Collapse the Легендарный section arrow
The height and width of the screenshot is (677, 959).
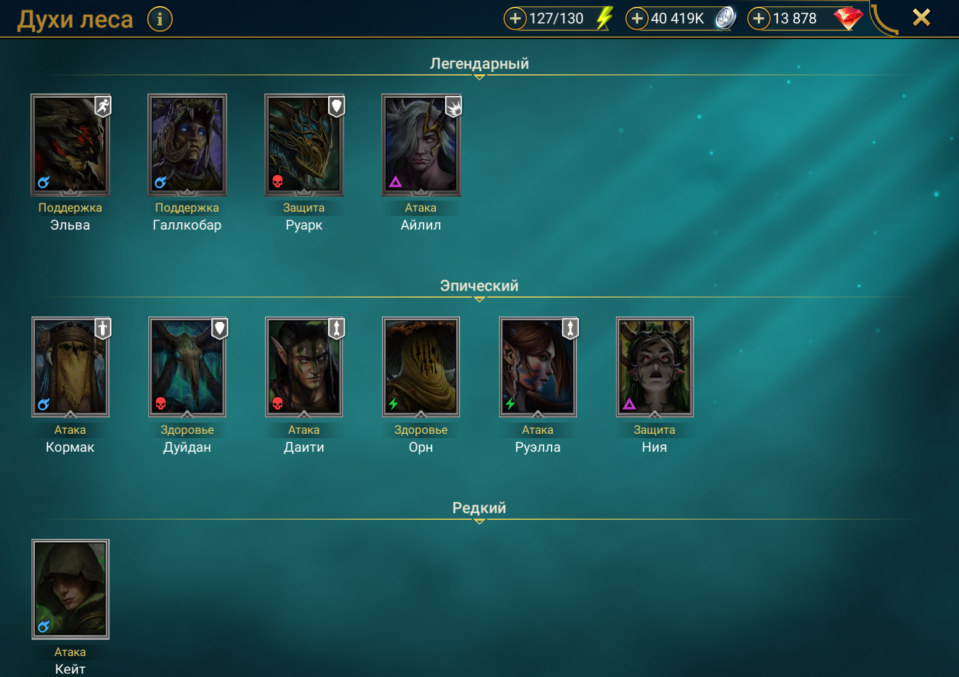pyautogui.click(x=479, y=77)
